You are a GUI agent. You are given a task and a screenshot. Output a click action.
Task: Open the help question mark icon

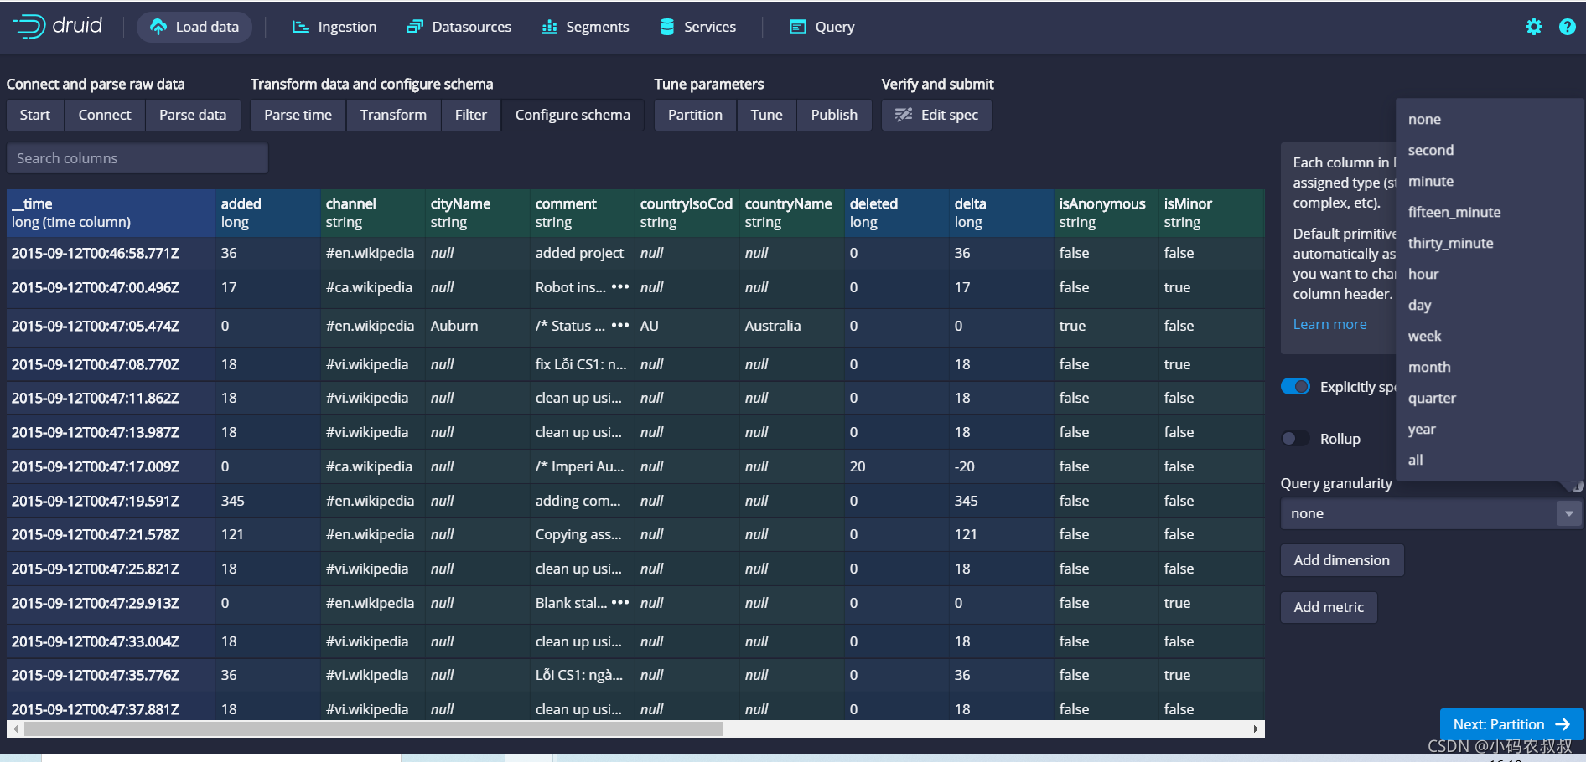(1567, 27)
